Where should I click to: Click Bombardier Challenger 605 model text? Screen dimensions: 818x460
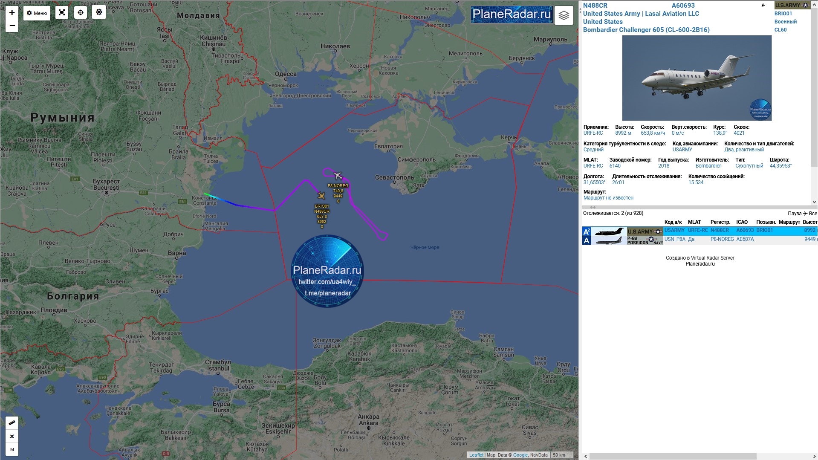click(646, 30)
